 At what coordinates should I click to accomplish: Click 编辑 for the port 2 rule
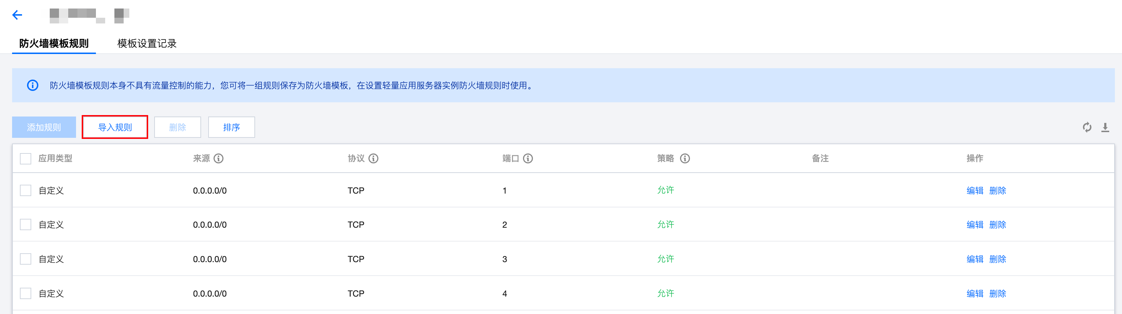[x=975, y=225]
